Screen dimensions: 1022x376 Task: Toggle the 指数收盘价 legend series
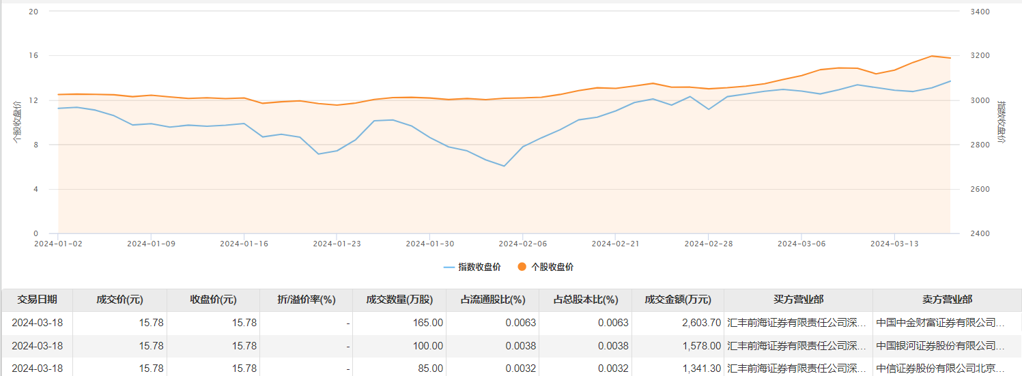pos(472,267)
